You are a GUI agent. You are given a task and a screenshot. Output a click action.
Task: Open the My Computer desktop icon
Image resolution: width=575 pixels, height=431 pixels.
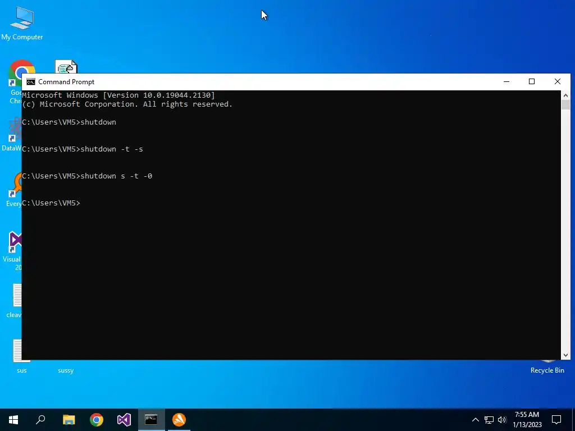click(22, 22)
